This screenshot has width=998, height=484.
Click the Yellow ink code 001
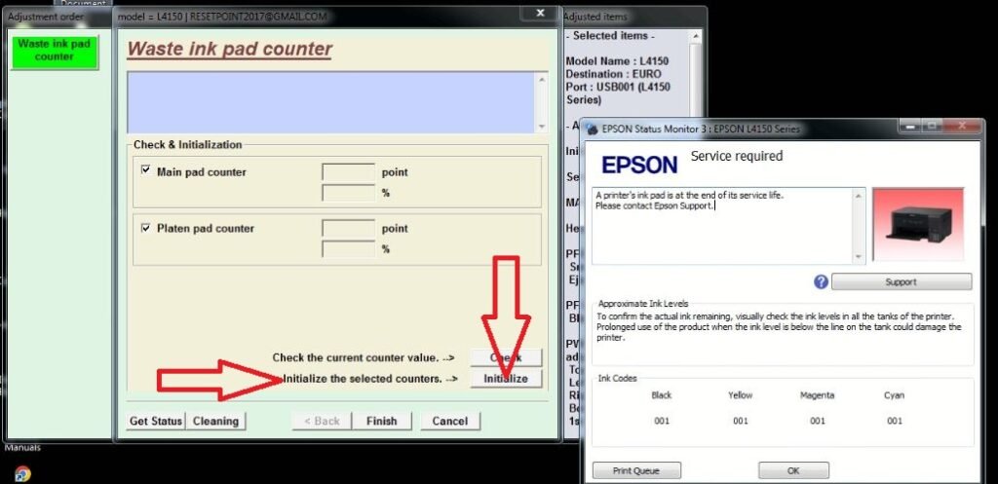tap(741, 421)
